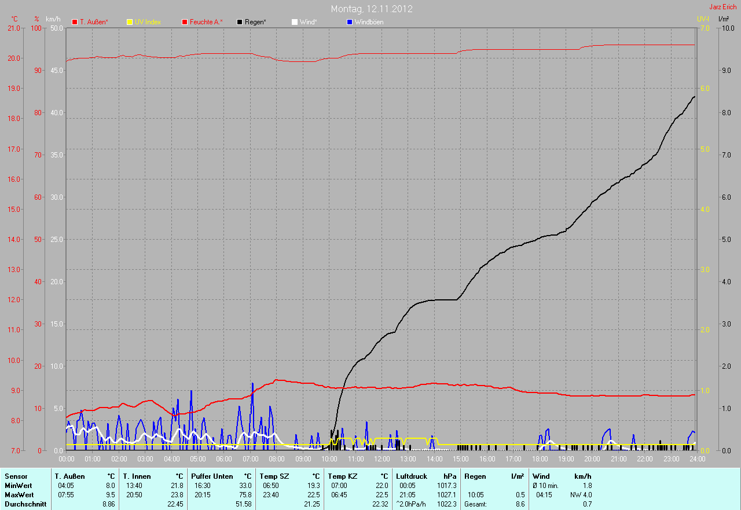This screenshot has height=510, width=741.
Task: Click the white Wind legend square
Action: (294, 22)
